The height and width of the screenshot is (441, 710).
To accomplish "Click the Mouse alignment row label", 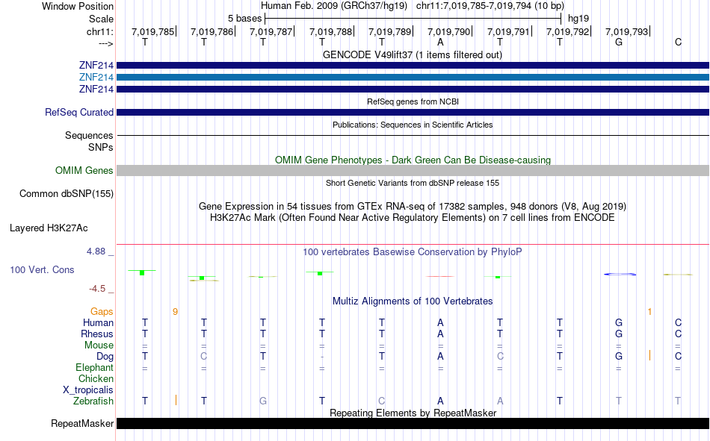I will click(99, 345).
